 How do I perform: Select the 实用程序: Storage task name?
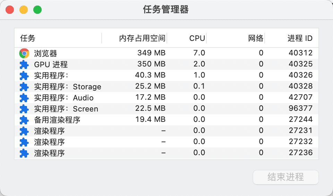click(x=68, y=87)
